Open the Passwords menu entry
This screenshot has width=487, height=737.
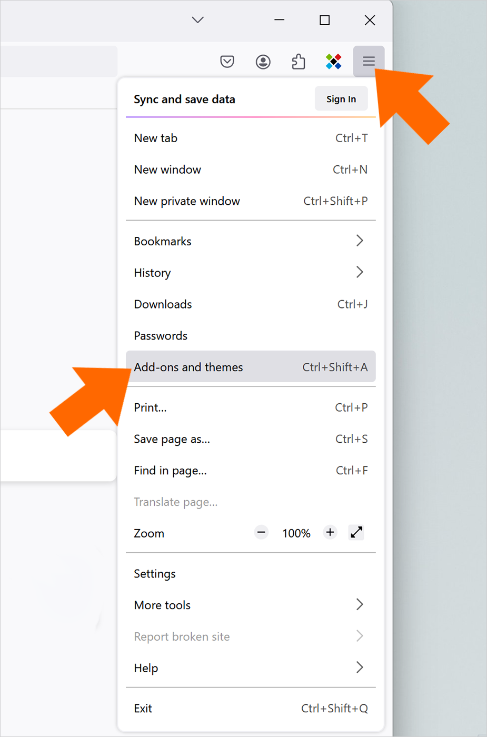tap(251, 336)
